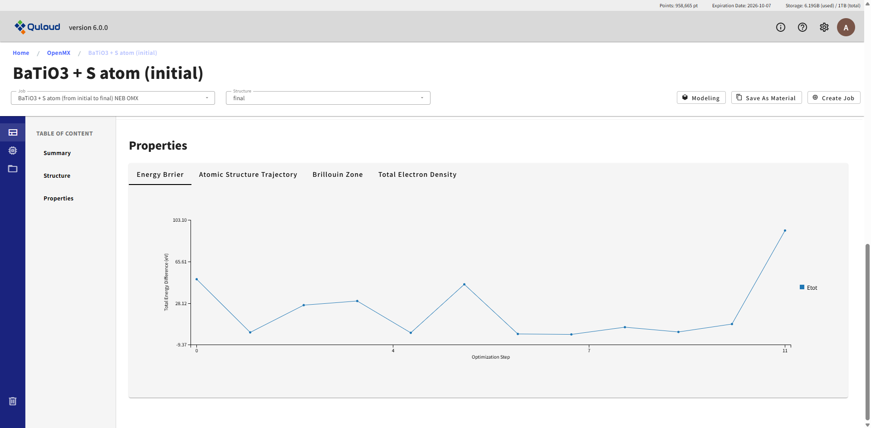The height and width of the screenshot is (428, 871).
Task: Expand the Job dropdown
Action: (x=113, y=98)
